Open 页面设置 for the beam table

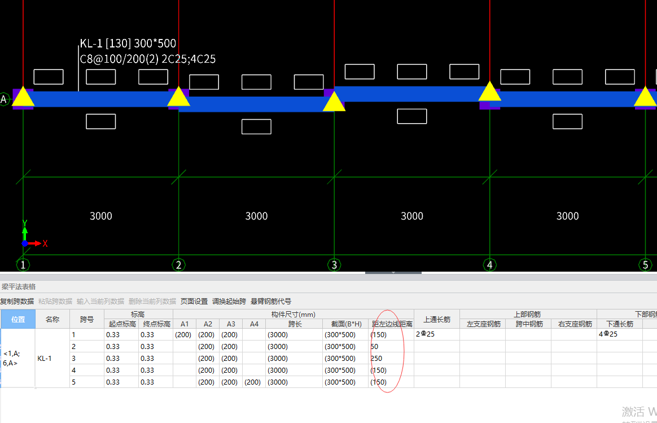pos(194,302)
